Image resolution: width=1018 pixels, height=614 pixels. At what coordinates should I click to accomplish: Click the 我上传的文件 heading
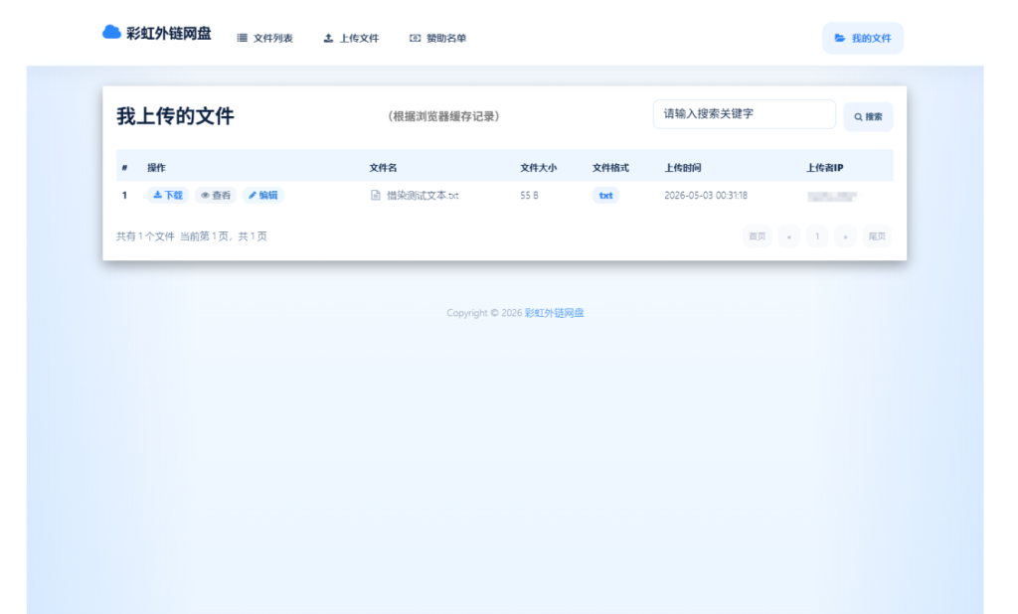click(x=175, y=116)
